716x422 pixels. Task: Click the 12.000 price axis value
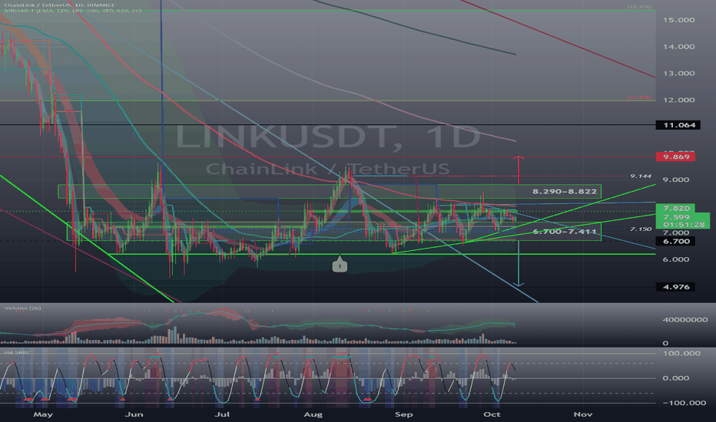pos(679,100)
